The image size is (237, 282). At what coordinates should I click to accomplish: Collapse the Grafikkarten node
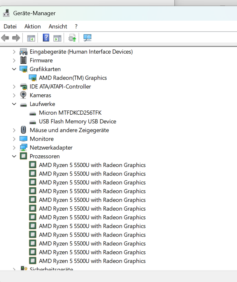[14, 69]
